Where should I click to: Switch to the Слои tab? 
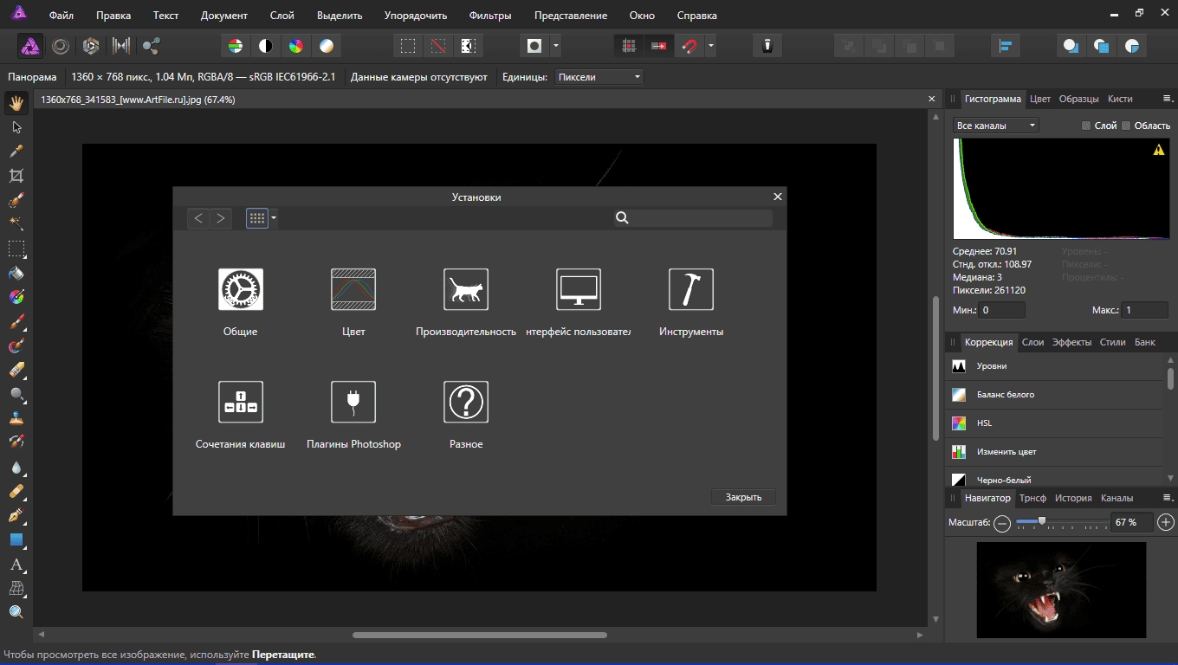(1032, 342)
